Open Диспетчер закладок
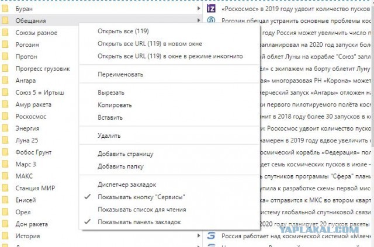This screenshot has width=374, height=247. 127,185
